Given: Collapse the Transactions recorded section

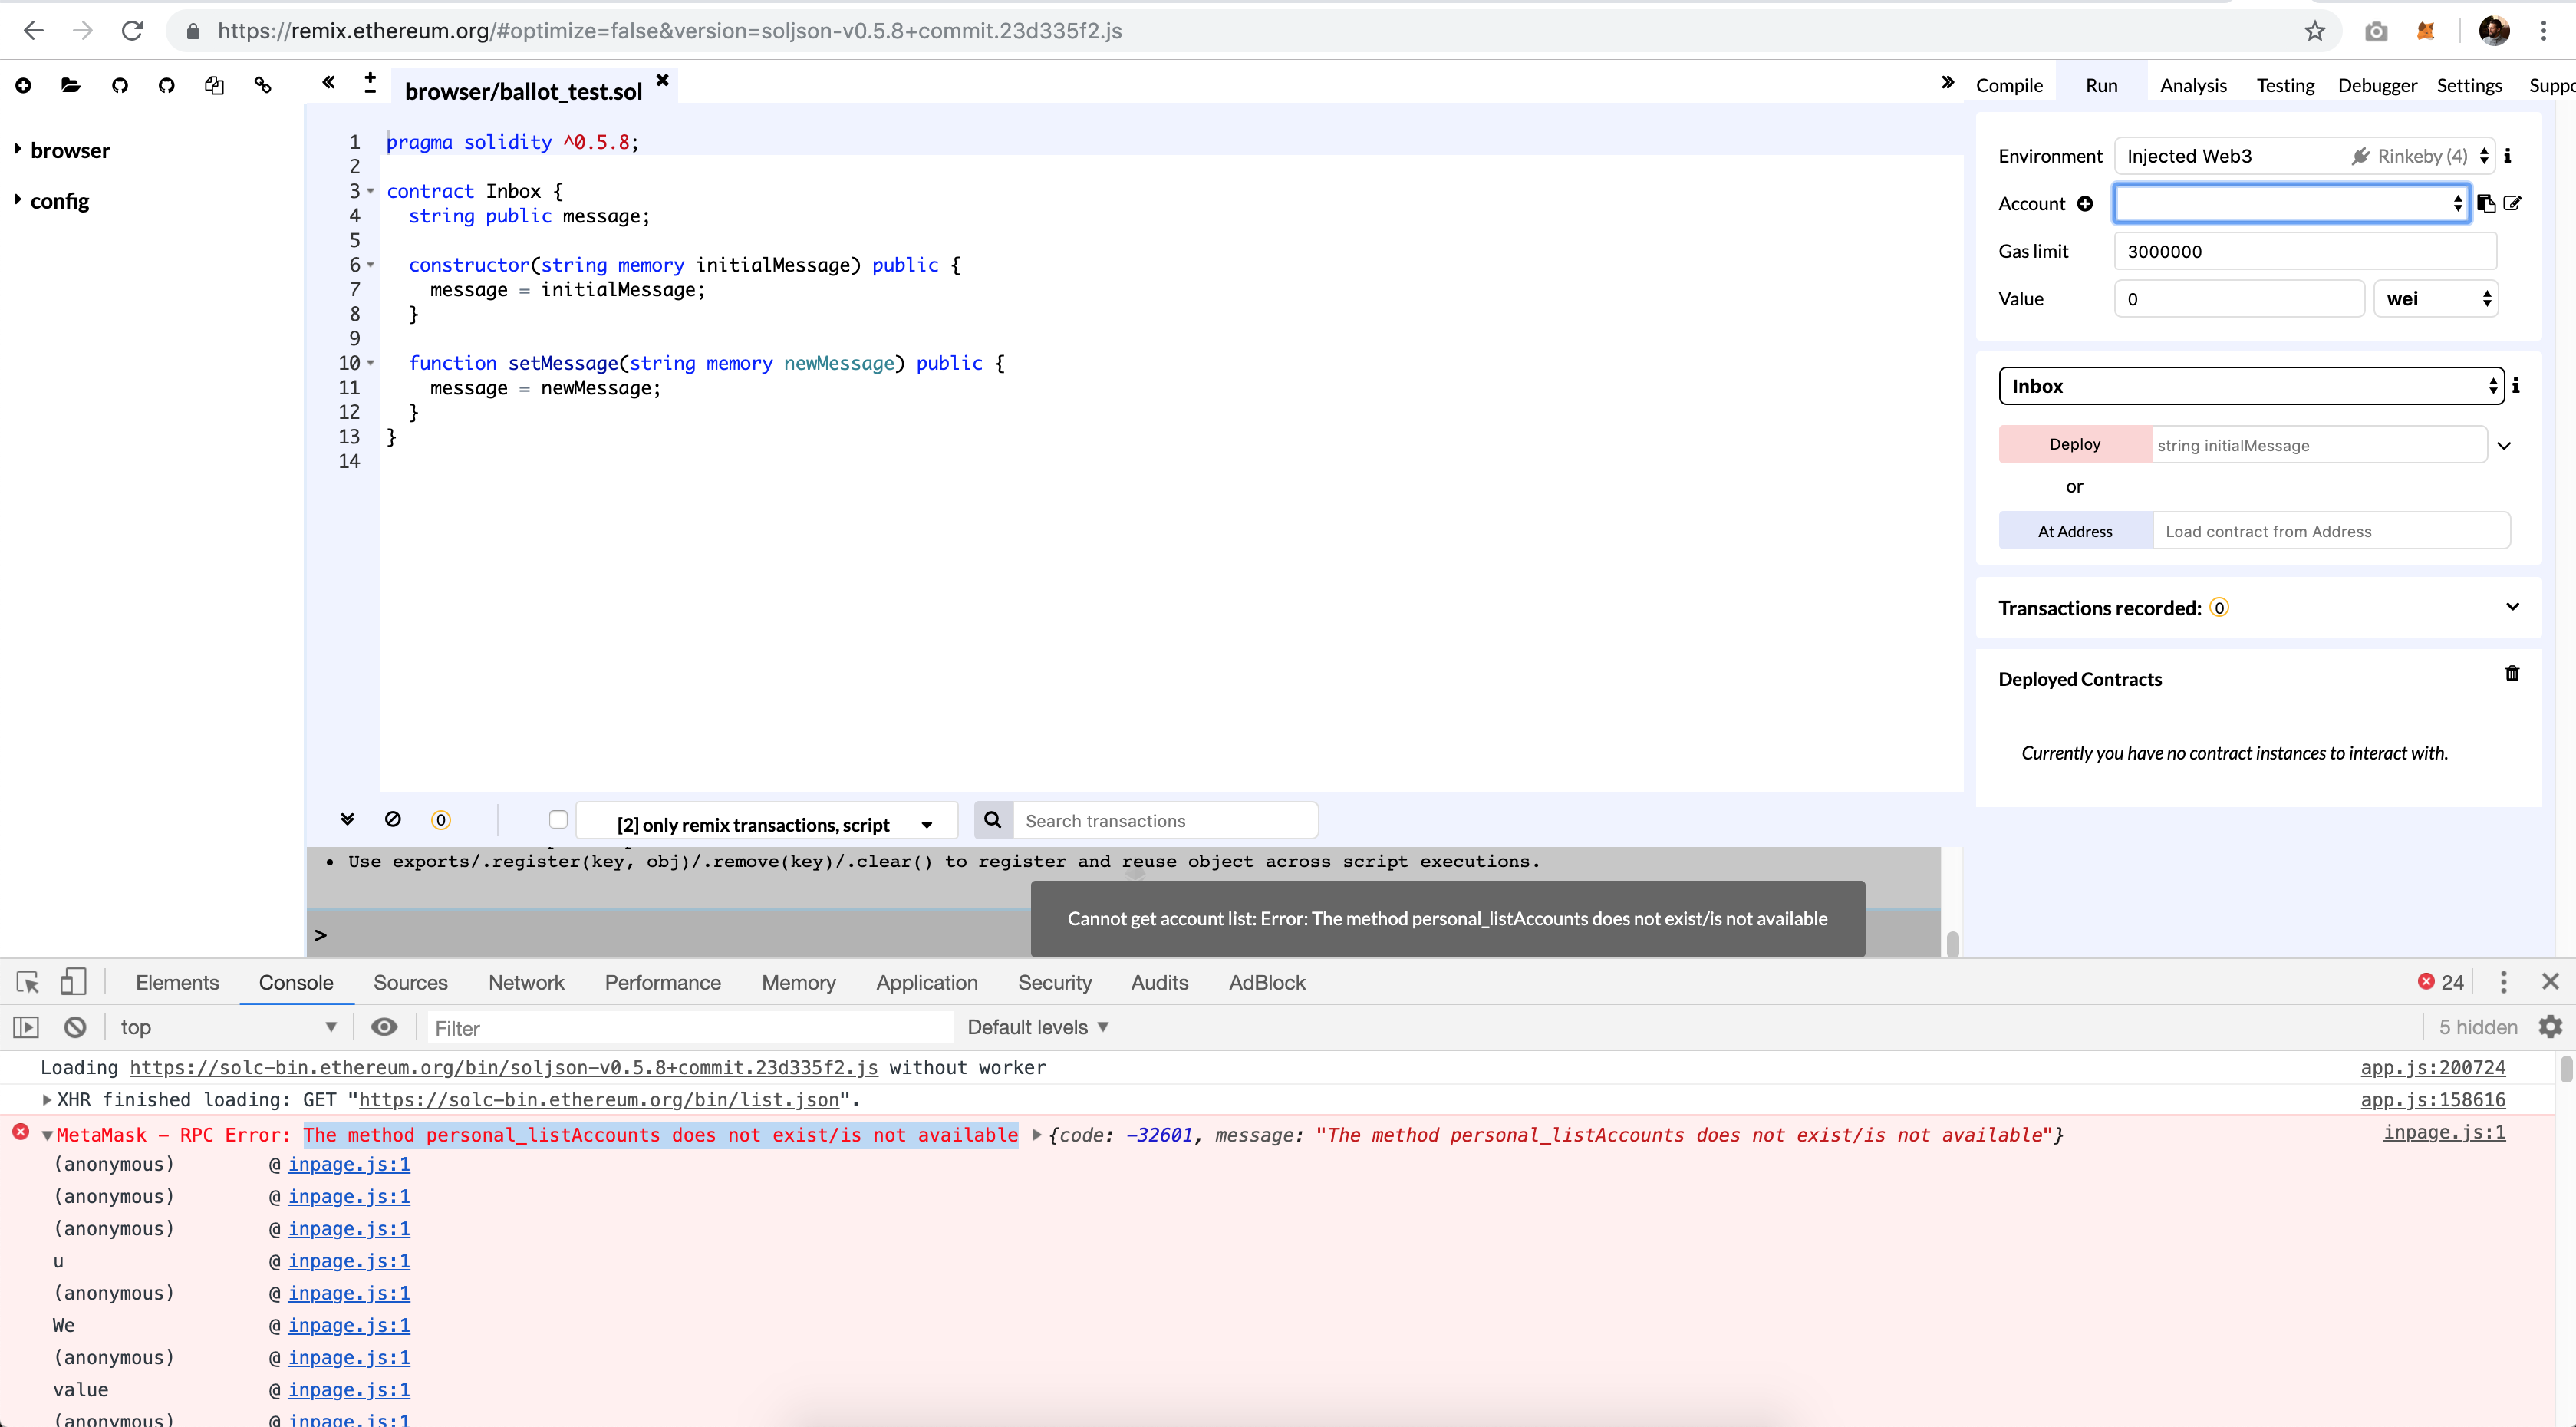Looking at the screenshot, I should click(x=2512, y=607).
